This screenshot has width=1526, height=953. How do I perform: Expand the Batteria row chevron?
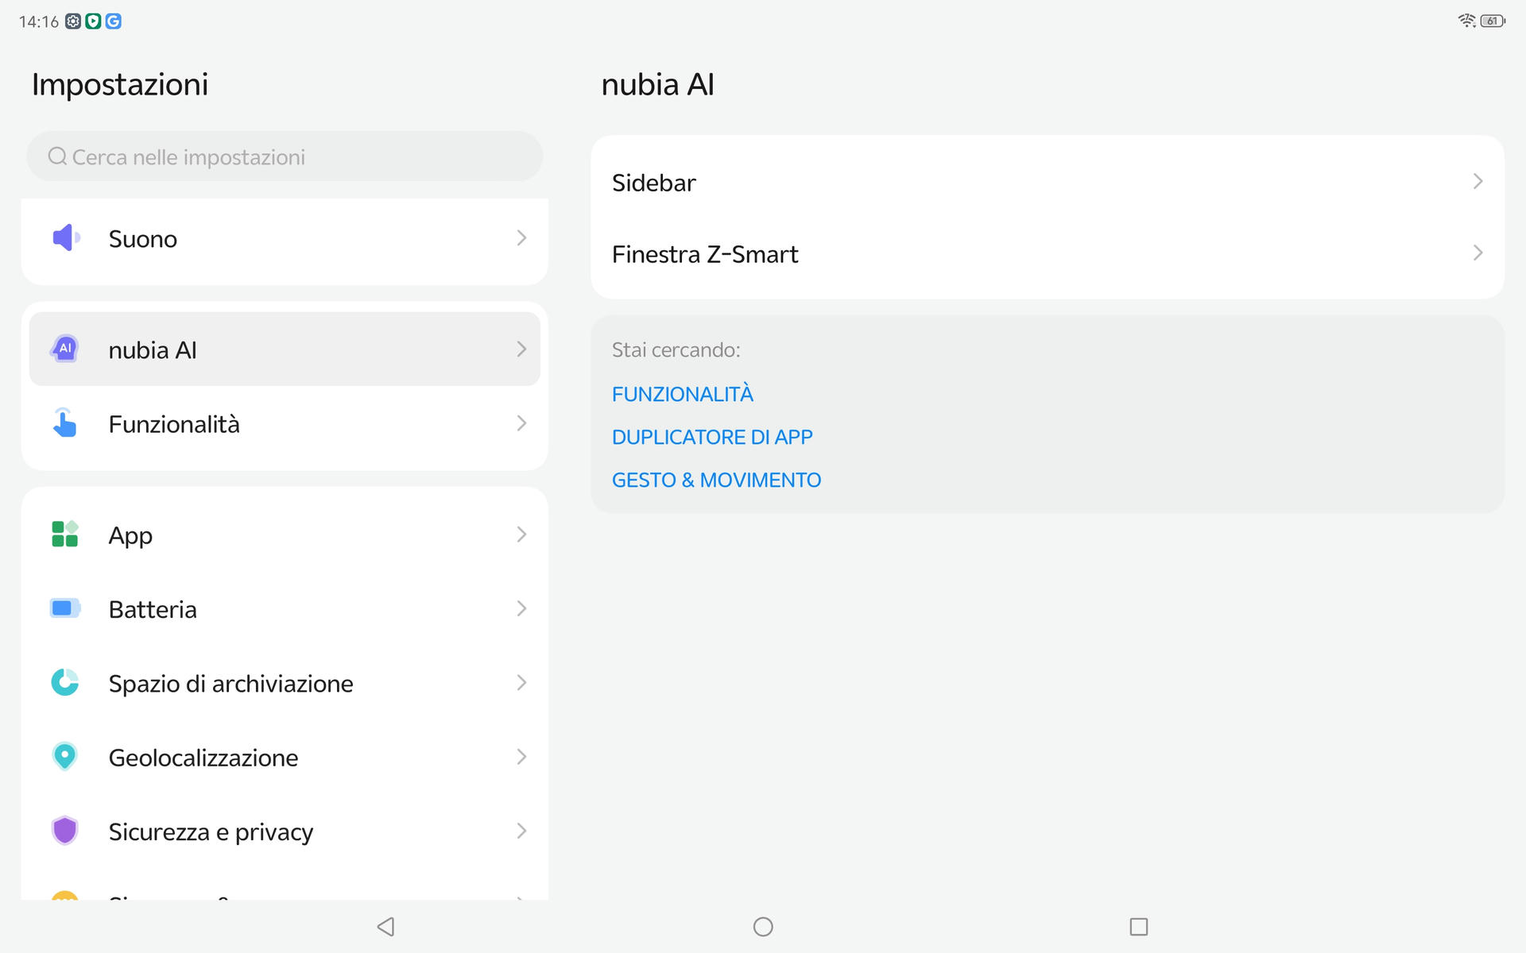[x=521, y=608]
